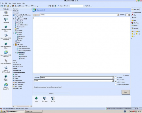Click Insert Number in right panel

136,12
